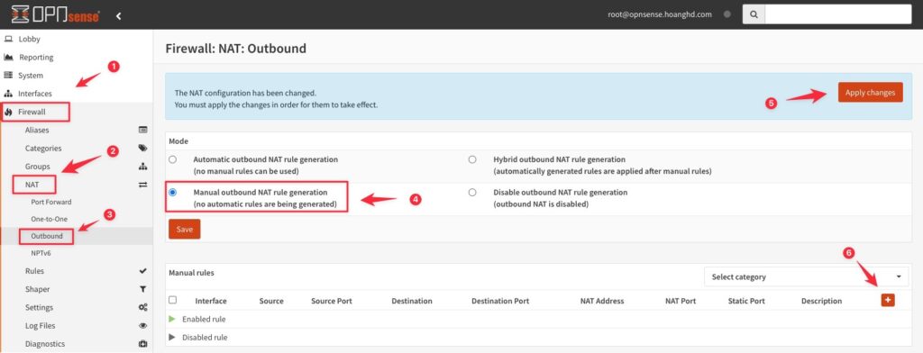Click the Destination Port column header
The width and height of the screenshot is (923, 353).
[500, 301]
